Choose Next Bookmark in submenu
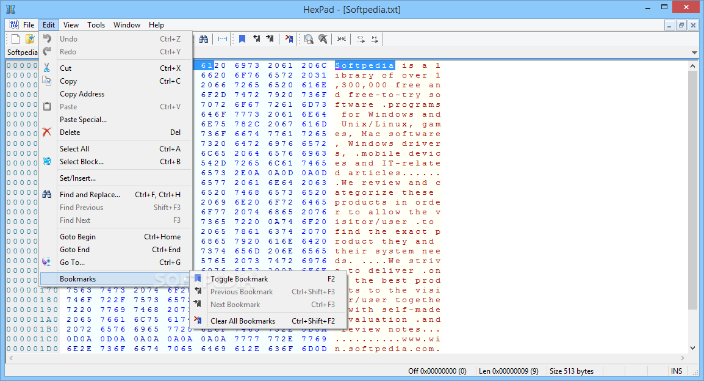704x381 pixels. (268, 304)
